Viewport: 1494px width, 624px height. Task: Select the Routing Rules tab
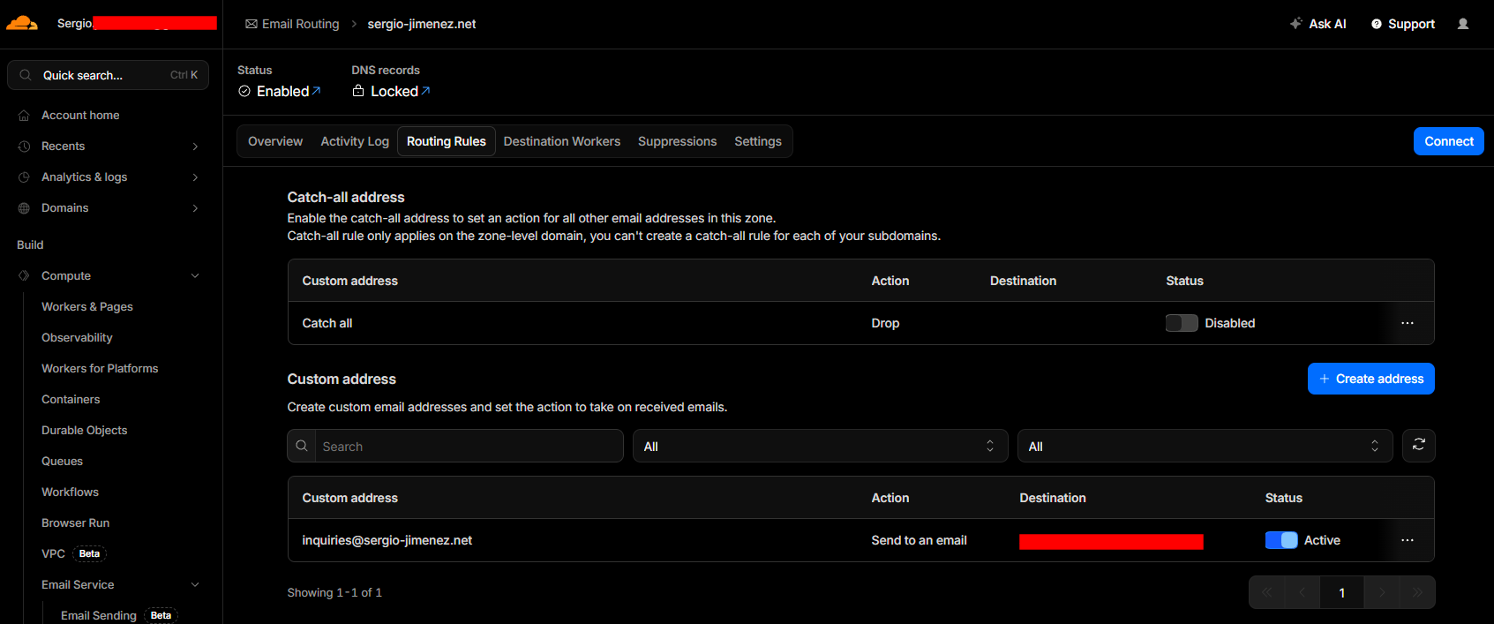447,141
